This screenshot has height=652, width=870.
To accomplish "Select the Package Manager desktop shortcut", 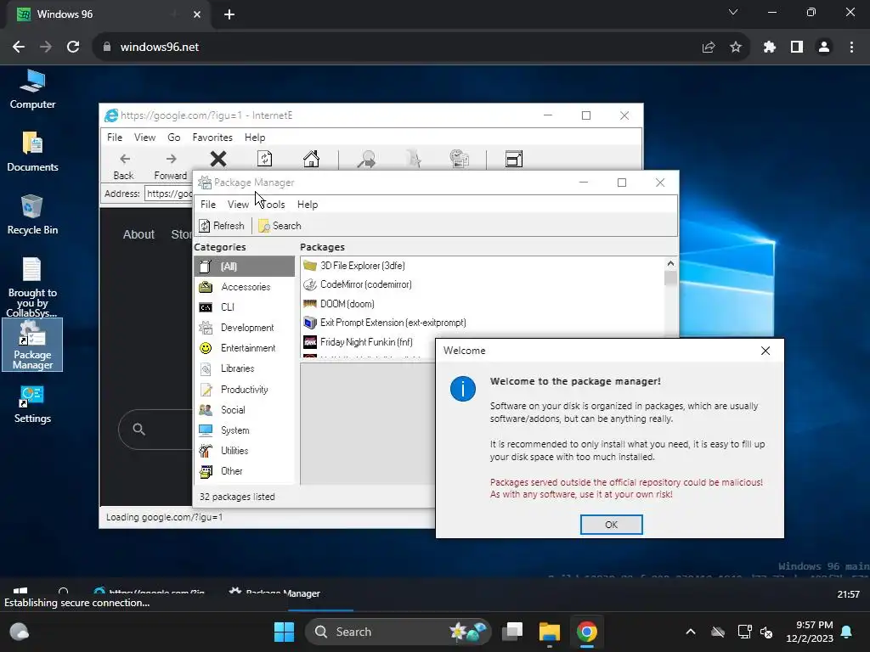I will tap(32, 345).
